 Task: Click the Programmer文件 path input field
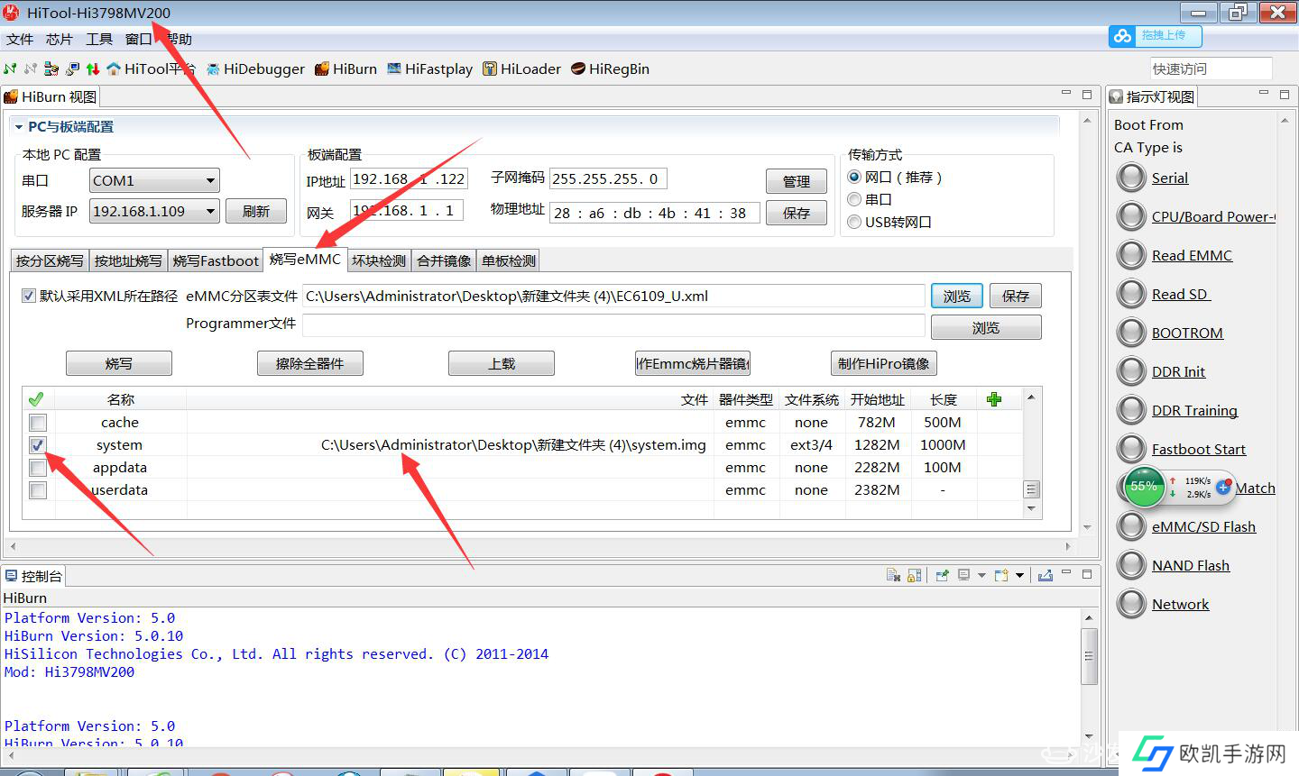613,324
